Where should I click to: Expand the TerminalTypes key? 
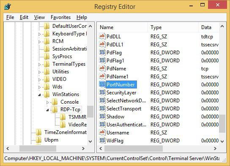pyautogui.click(x=39, y=64)
